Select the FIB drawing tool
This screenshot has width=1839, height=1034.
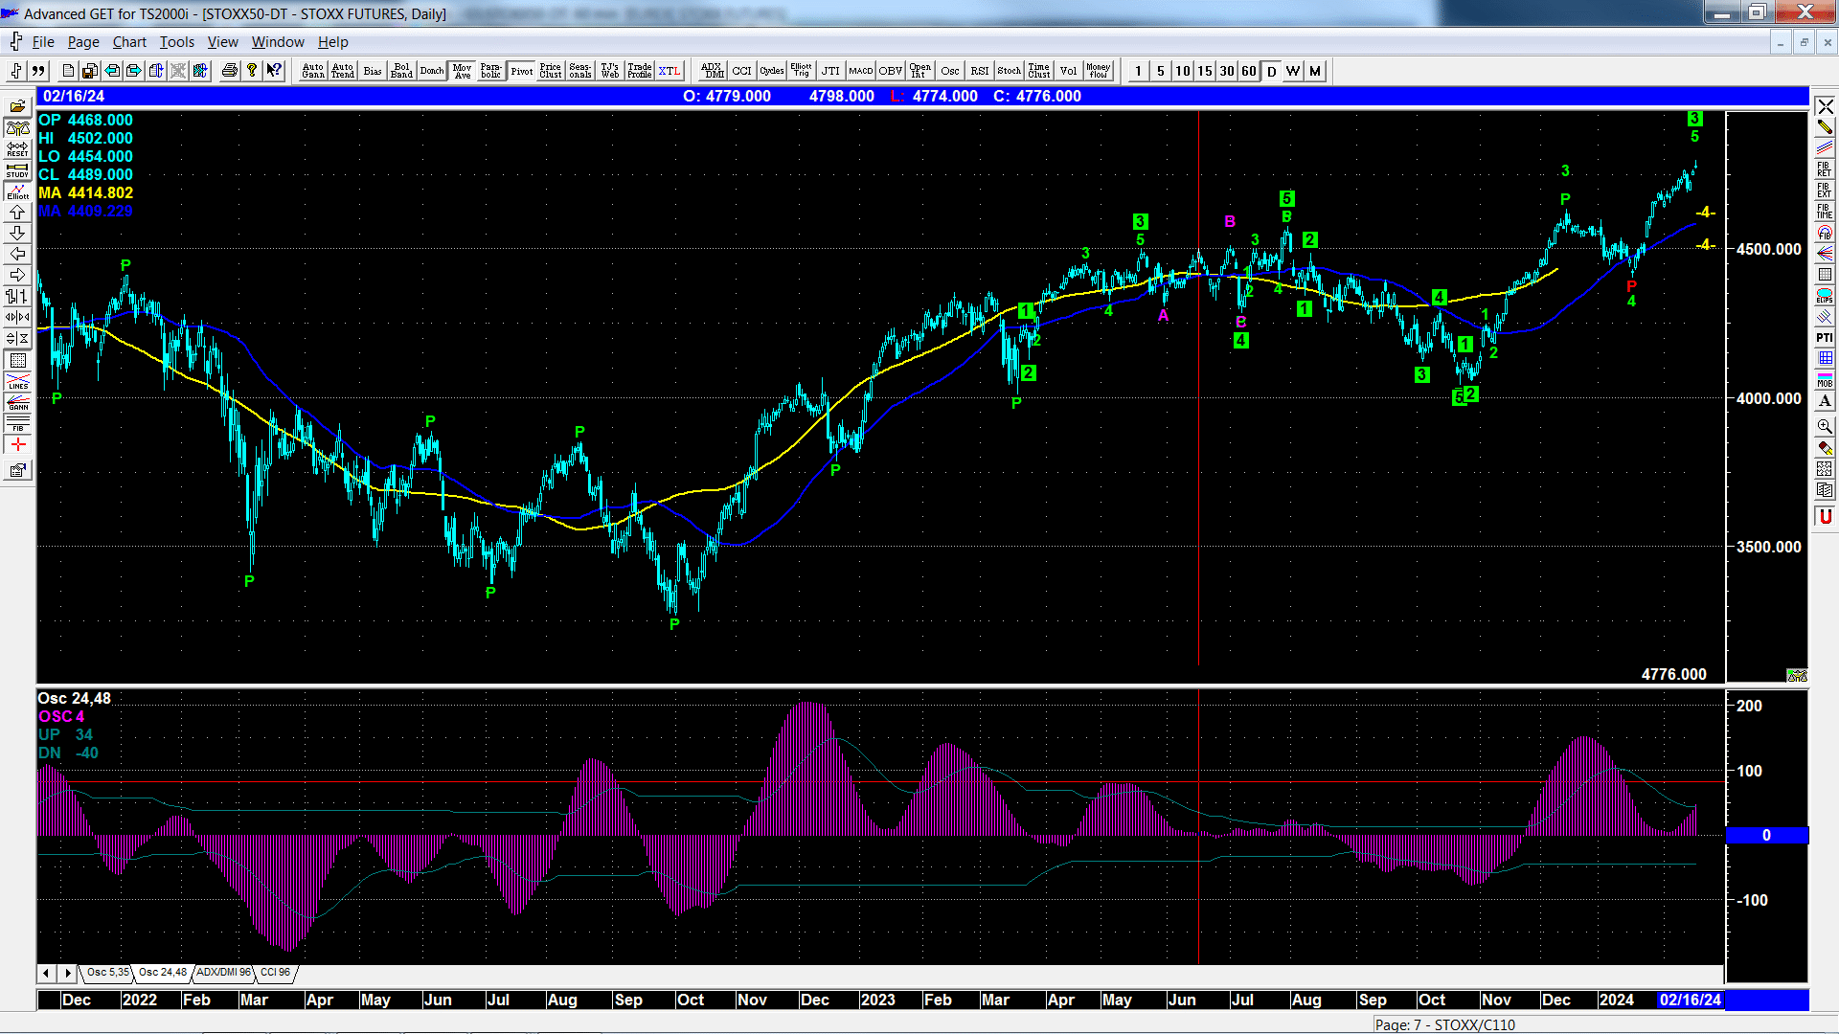[17, 423]
